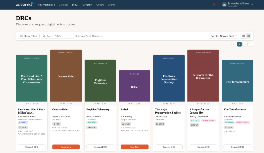Open the Earth and Life book cover
This screenshot has width=264, height=153.
[32, 78]
